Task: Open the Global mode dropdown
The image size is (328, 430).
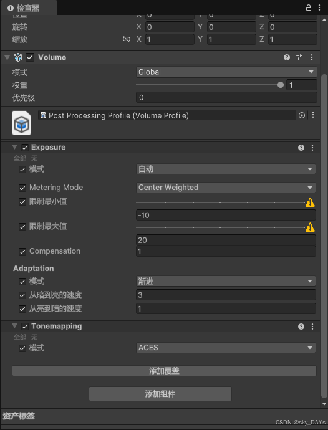Action: [x=226, y=72]
